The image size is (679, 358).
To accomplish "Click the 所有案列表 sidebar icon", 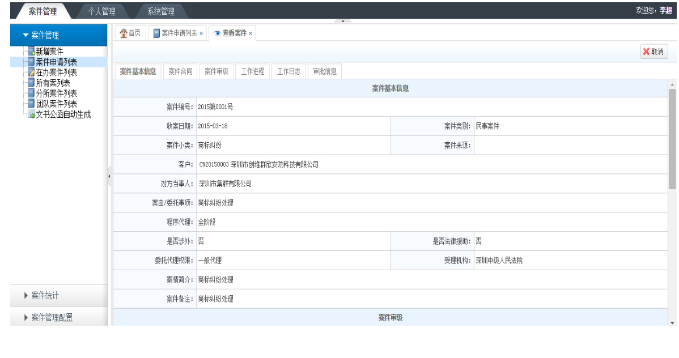I will click(31, 83).
